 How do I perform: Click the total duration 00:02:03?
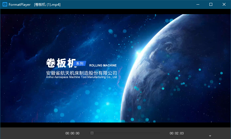177,133
